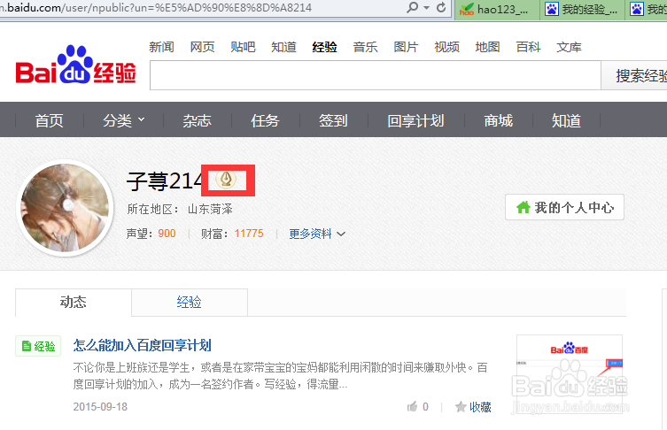
Task: Open 商城 in navigation bar
Action: (498, 120)
